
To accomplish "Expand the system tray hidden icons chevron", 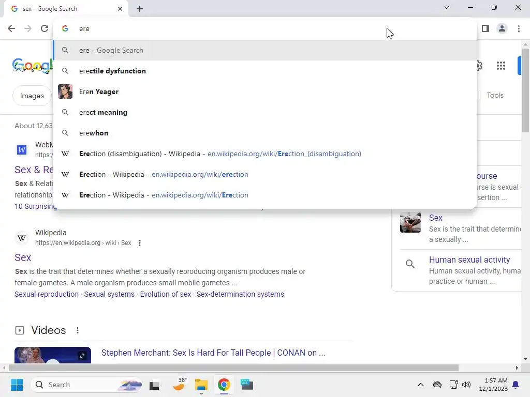I will (421, 385).
